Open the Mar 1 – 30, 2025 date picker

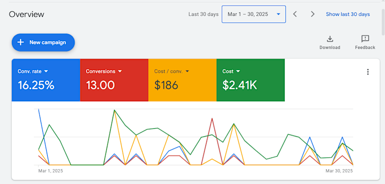(254, 14)
